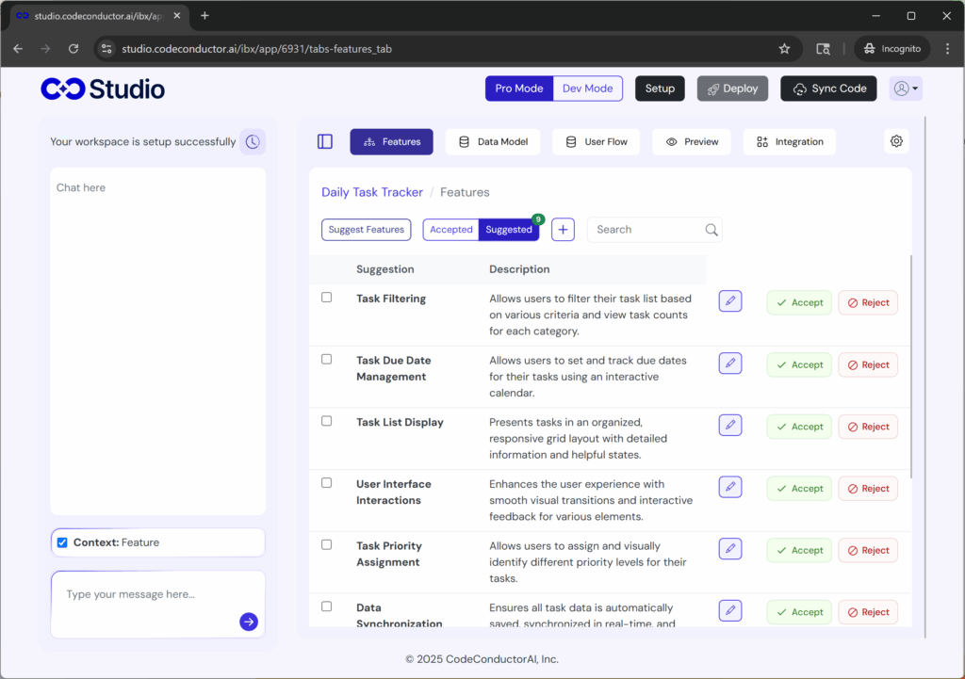Click the chat message input field
Viewport: 965px width, 679px height.
point(146,595)
